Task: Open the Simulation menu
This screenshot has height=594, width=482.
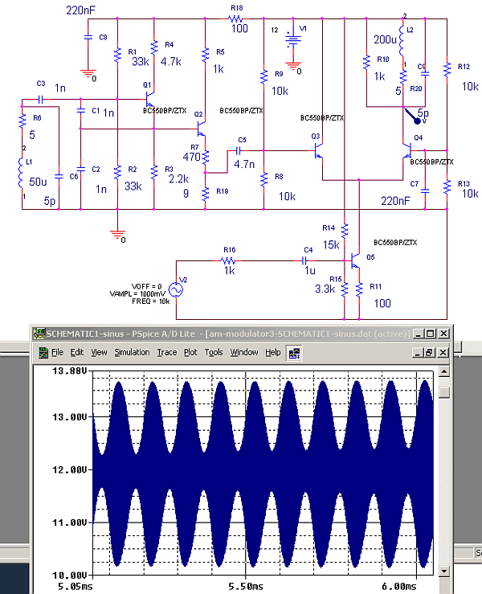Action: click(x=132, y=352)
